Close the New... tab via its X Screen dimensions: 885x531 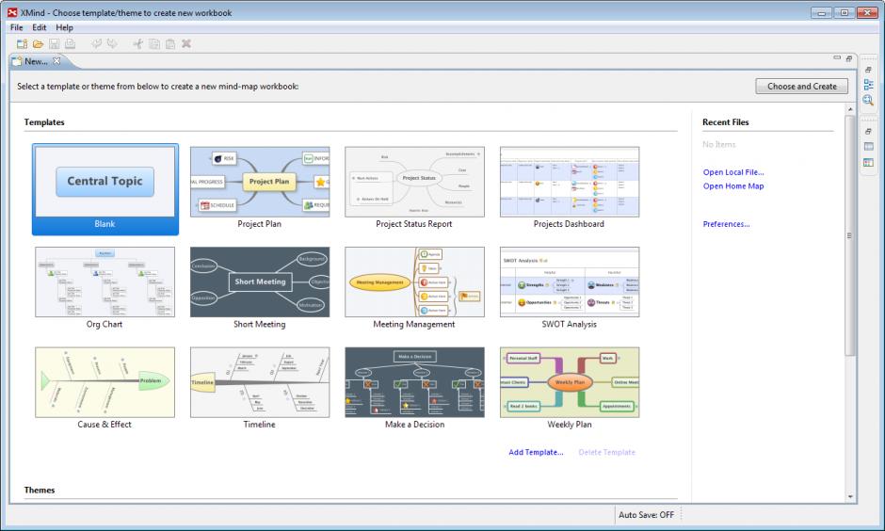[x=56, y=61]
